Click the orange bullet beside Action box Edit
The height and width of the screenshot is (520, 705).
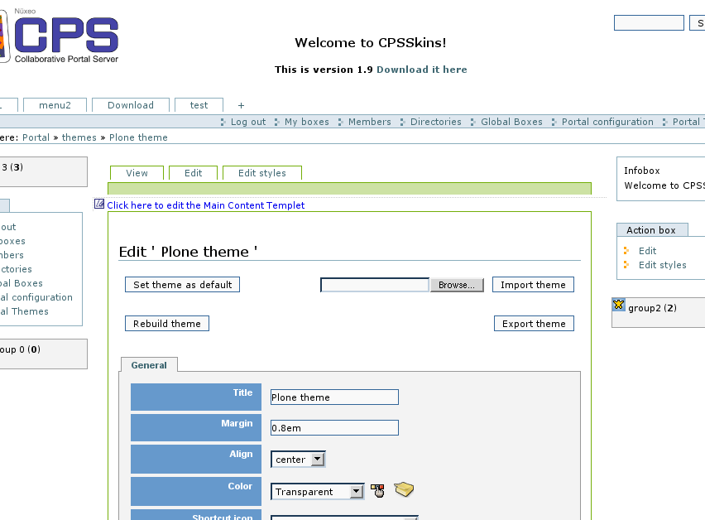626,251
